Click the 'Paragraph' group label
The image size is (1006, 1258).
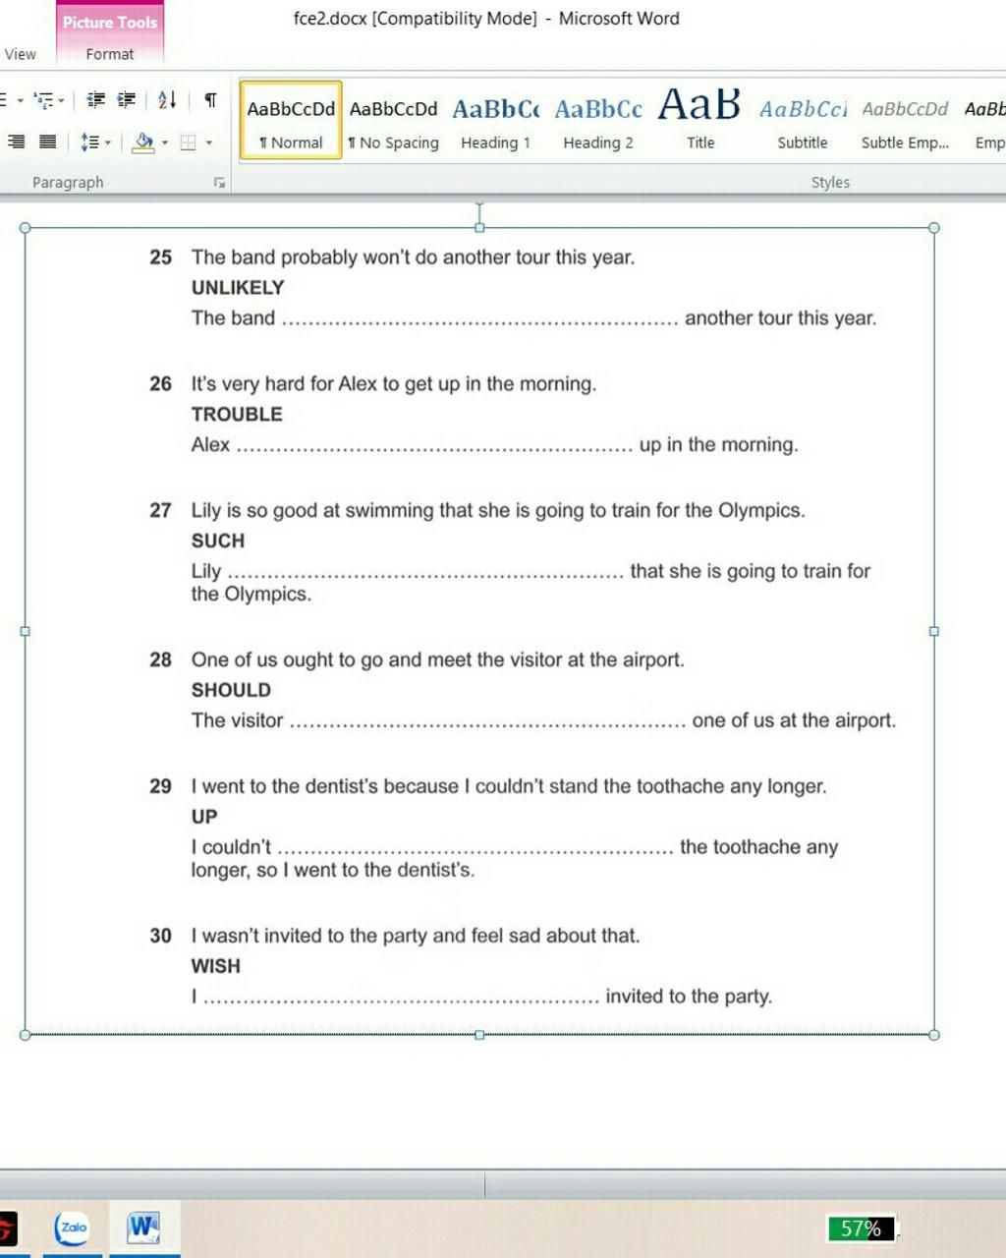tap(68, 182)
